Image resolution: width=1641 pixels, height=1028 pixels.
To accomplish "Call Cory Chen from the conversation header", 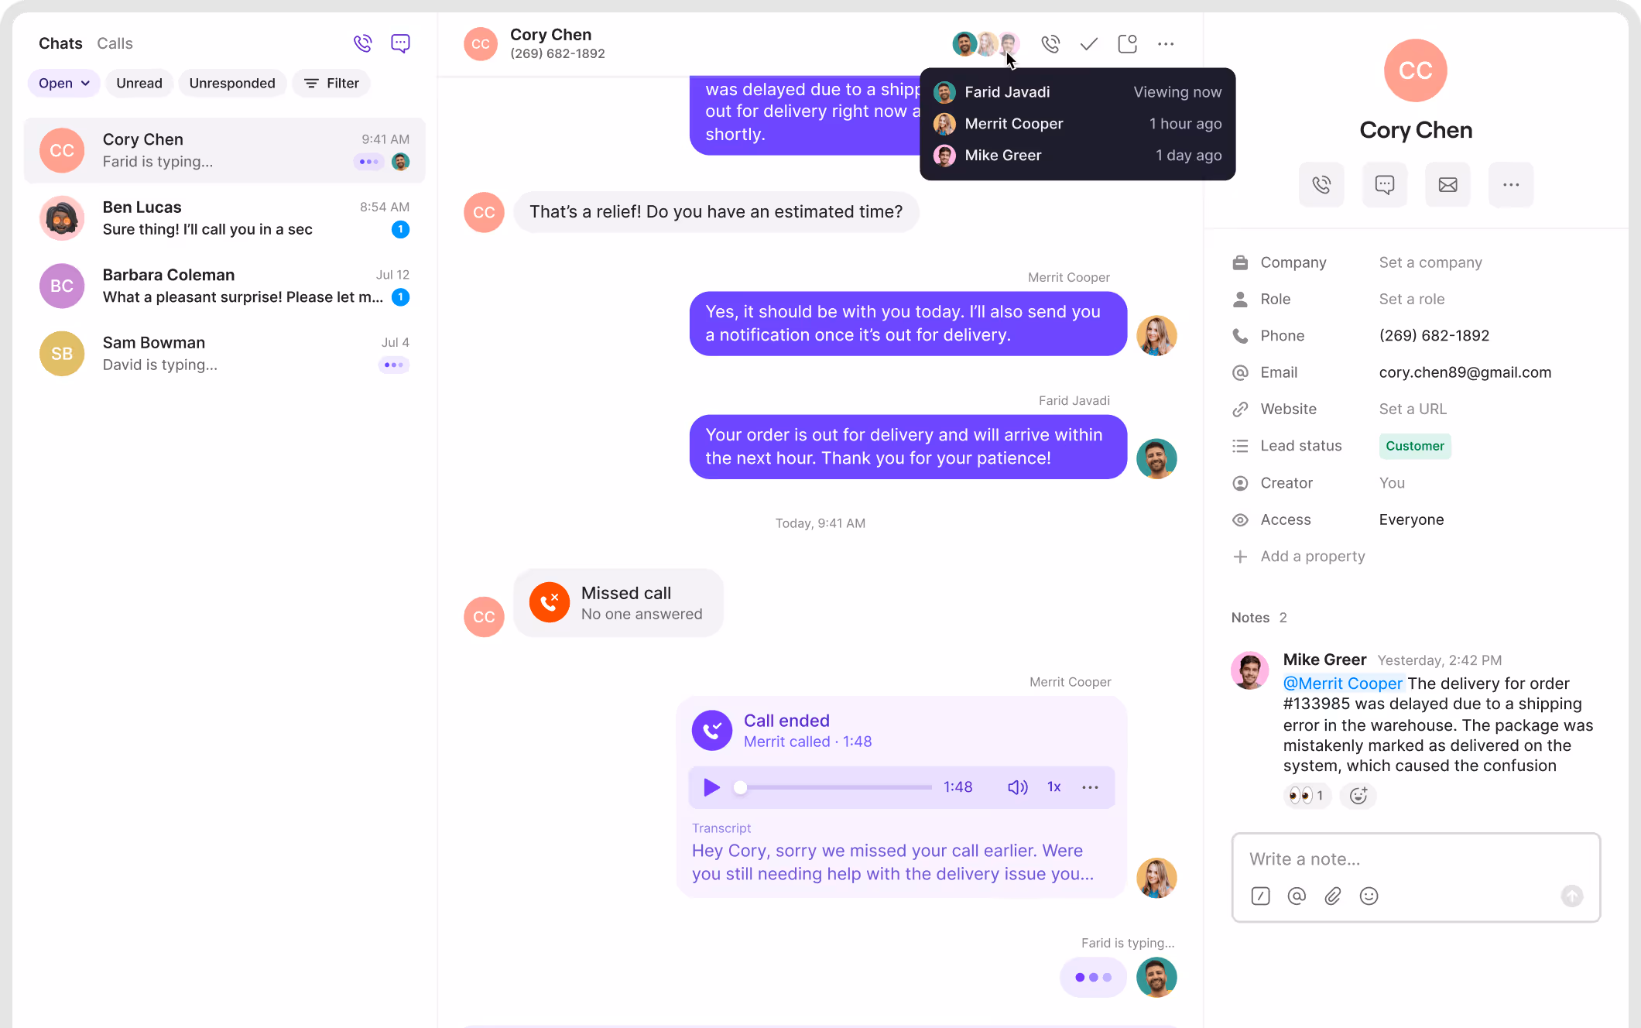I will click(1050, 44).
